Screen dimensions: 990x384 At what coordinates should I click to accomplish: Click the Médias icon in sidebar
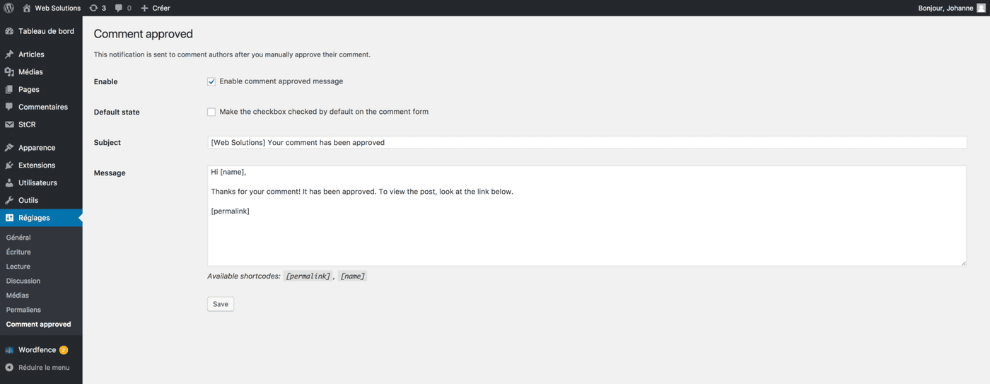[9, 72]
